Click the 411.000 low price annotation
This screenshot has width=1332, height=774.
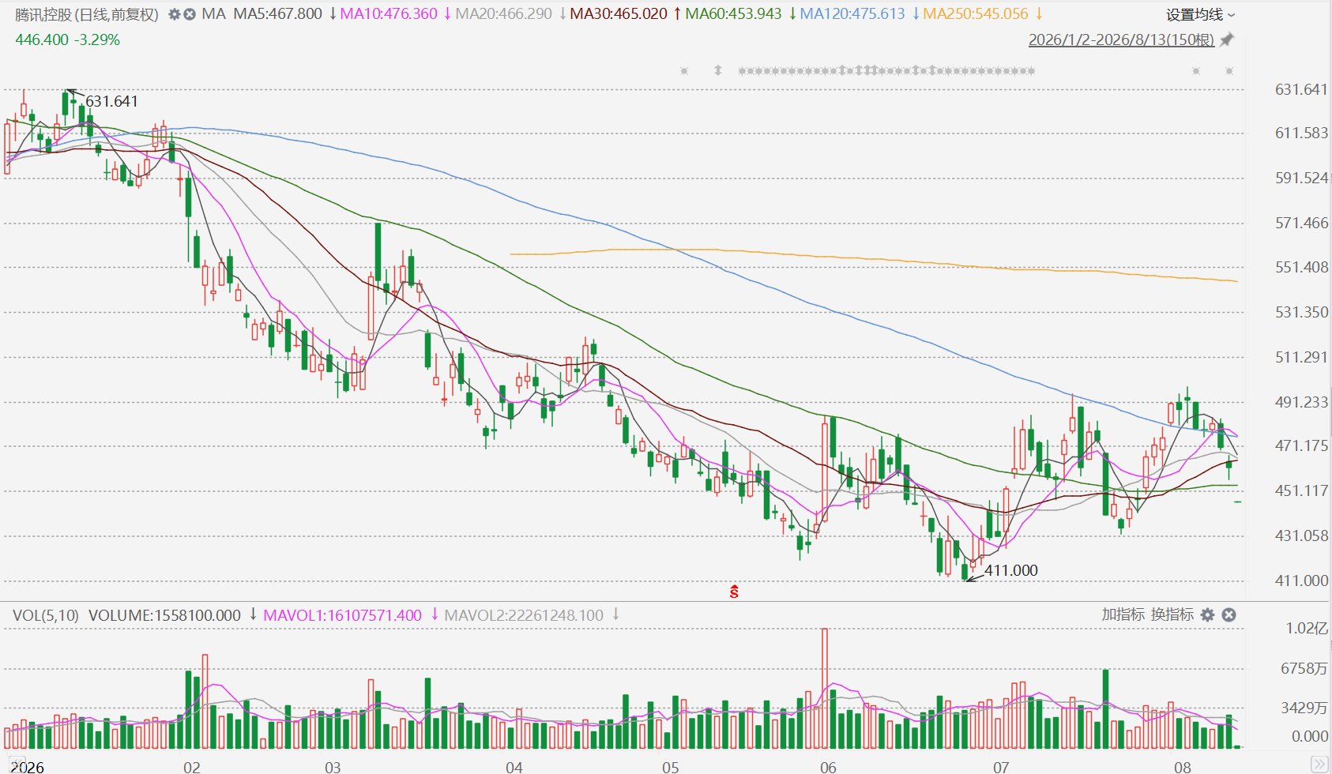tap(1011, 570)
